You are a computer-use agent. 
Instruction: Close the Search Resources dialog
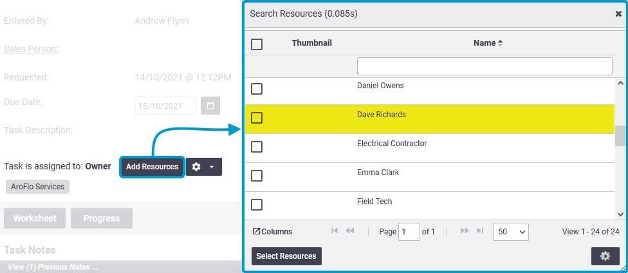[x=618, y=14]
